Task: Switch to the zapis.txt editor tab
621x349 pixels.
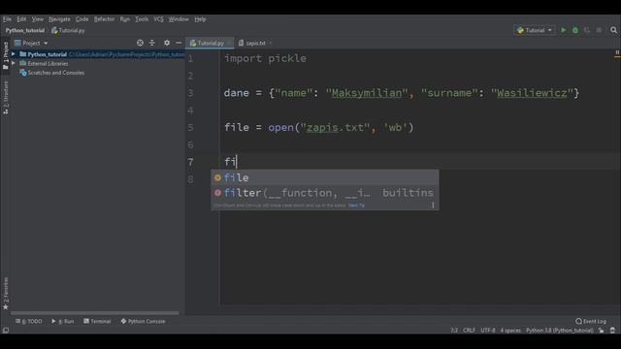Action: tap(255, 43)
